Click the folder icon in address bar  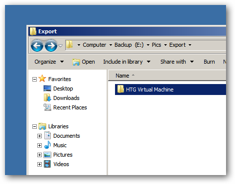(70, 45)
